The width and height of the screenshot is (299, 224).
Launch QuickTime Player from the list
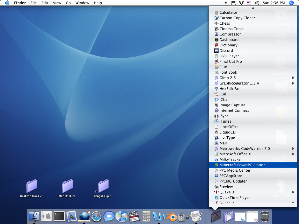click(x=235, y=198)
